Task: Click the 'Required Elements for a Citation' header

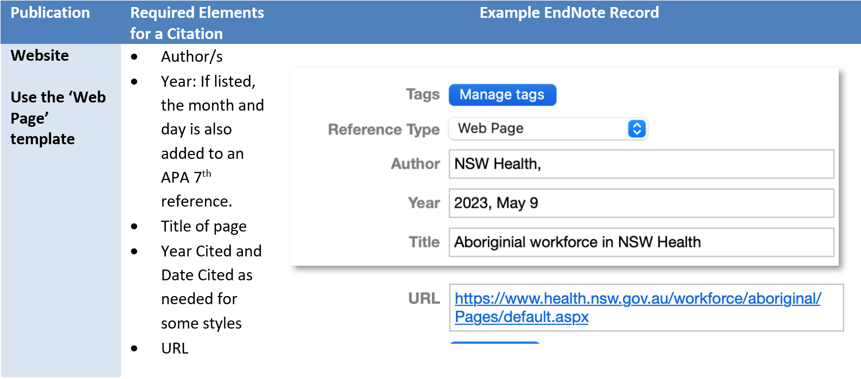Action: point(197,23)
